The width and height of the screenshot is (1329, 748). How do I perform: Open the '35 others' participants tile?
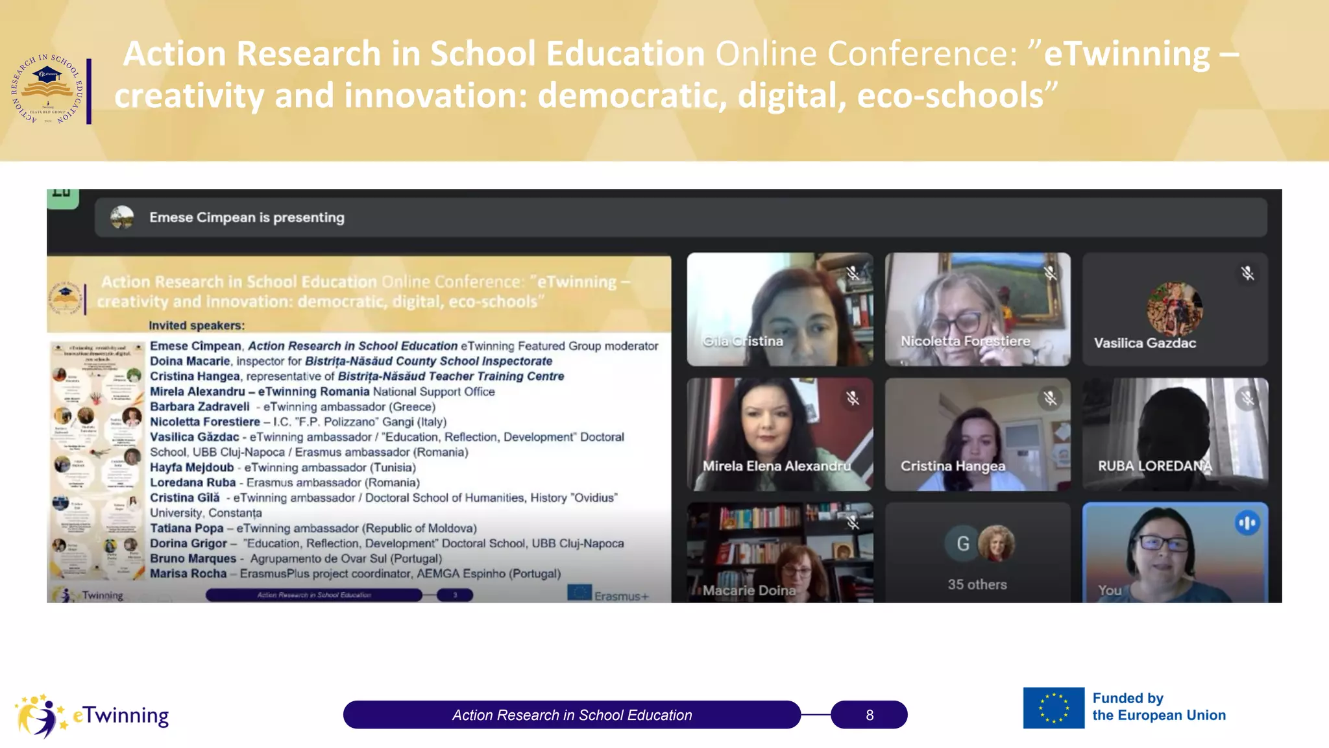pos(977,553)
